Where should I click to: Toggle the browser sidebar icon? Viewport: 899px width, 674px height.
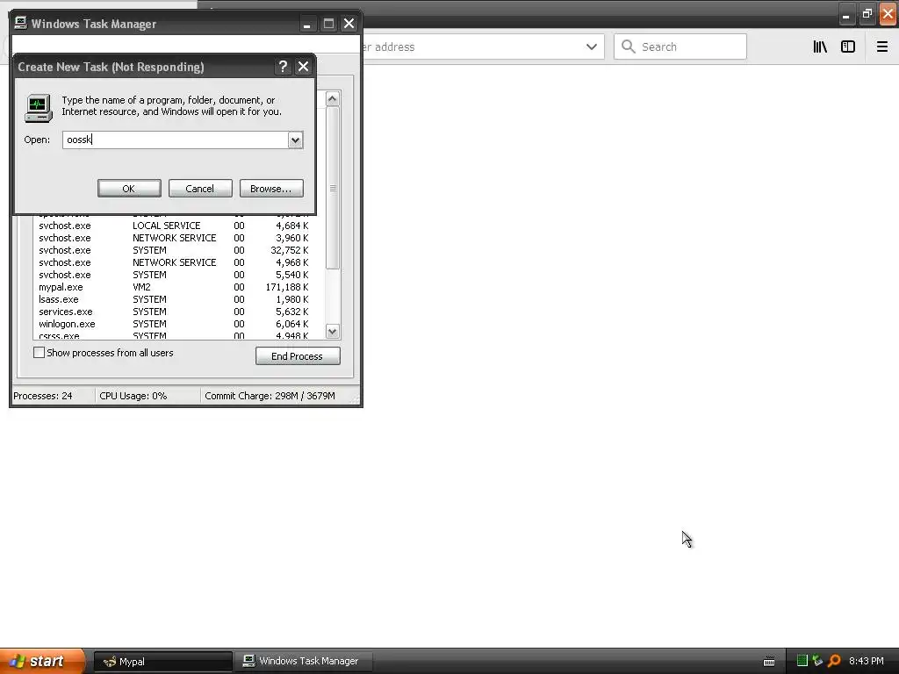tap(848, 47)
